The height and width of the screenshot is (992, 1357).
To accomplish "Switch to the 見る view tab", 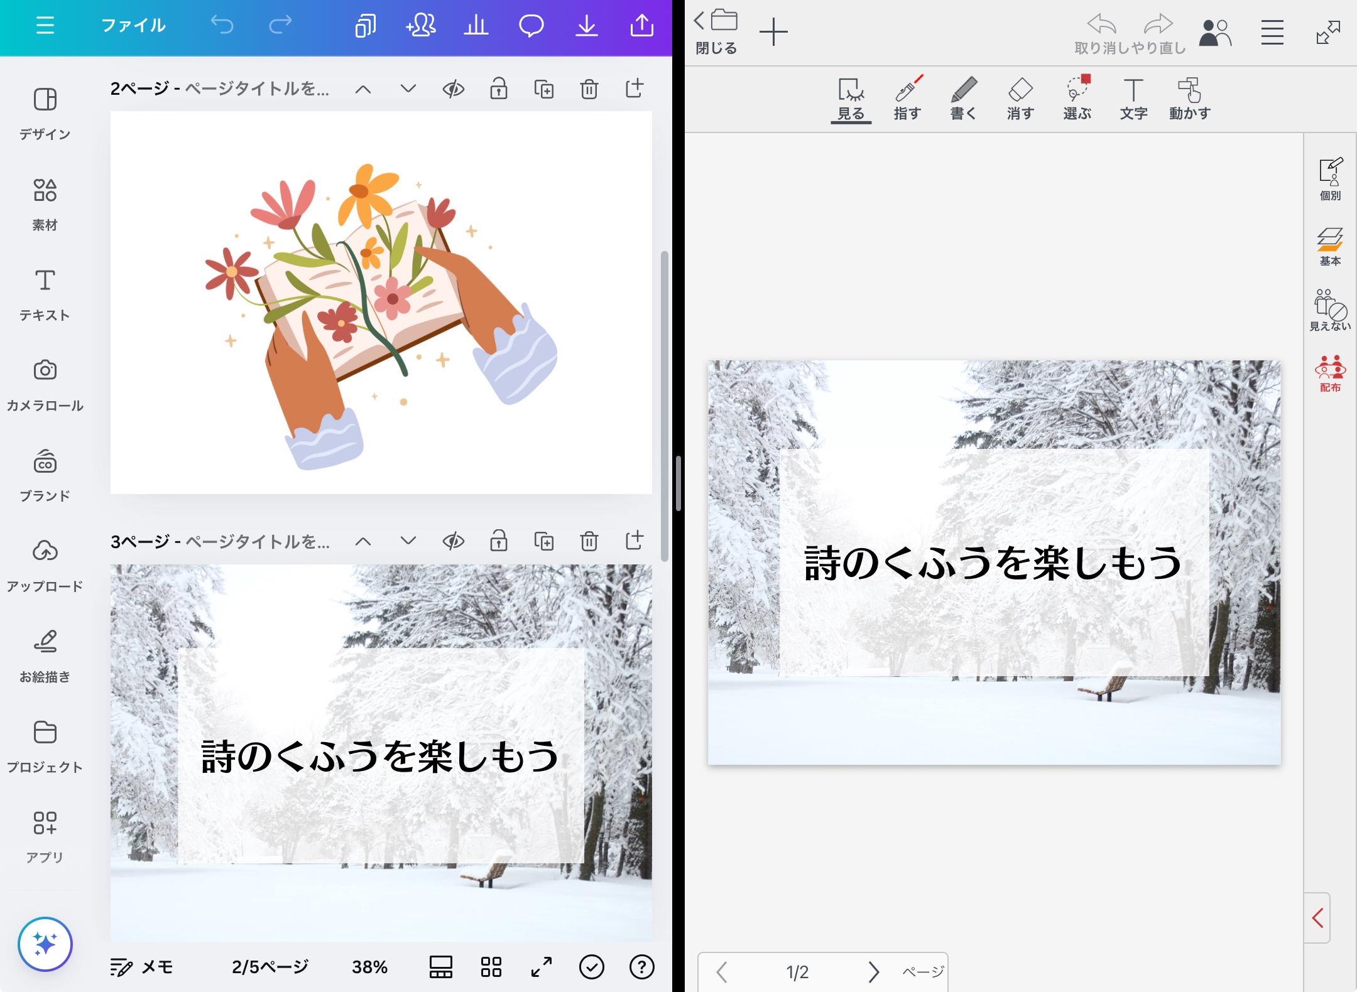I will point(851,98).
